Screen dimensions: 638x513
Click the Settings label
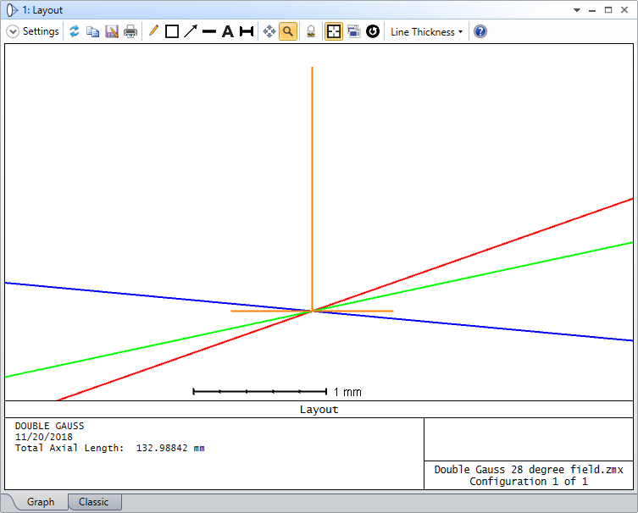[41, 31]
